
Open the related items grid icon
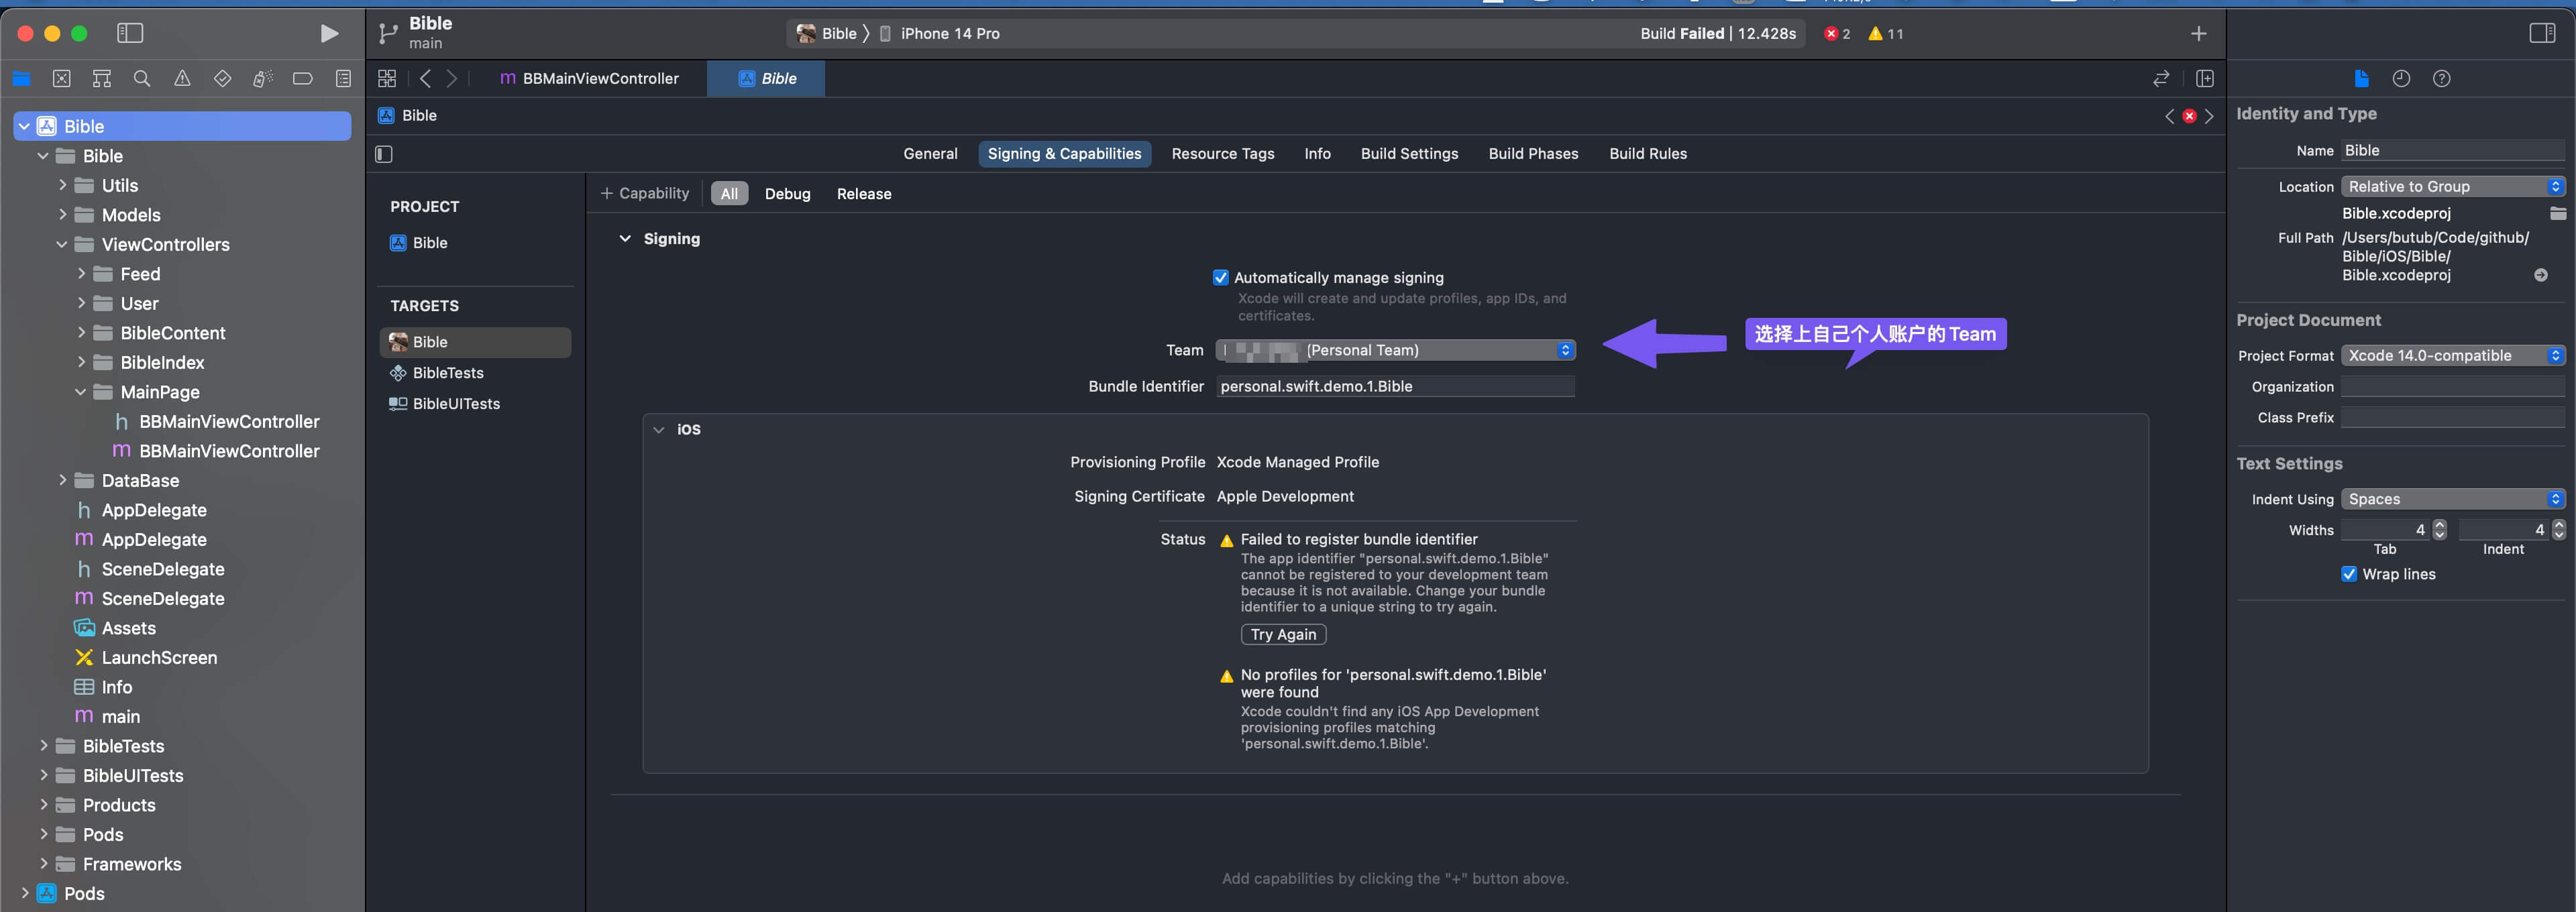point(387,78)
